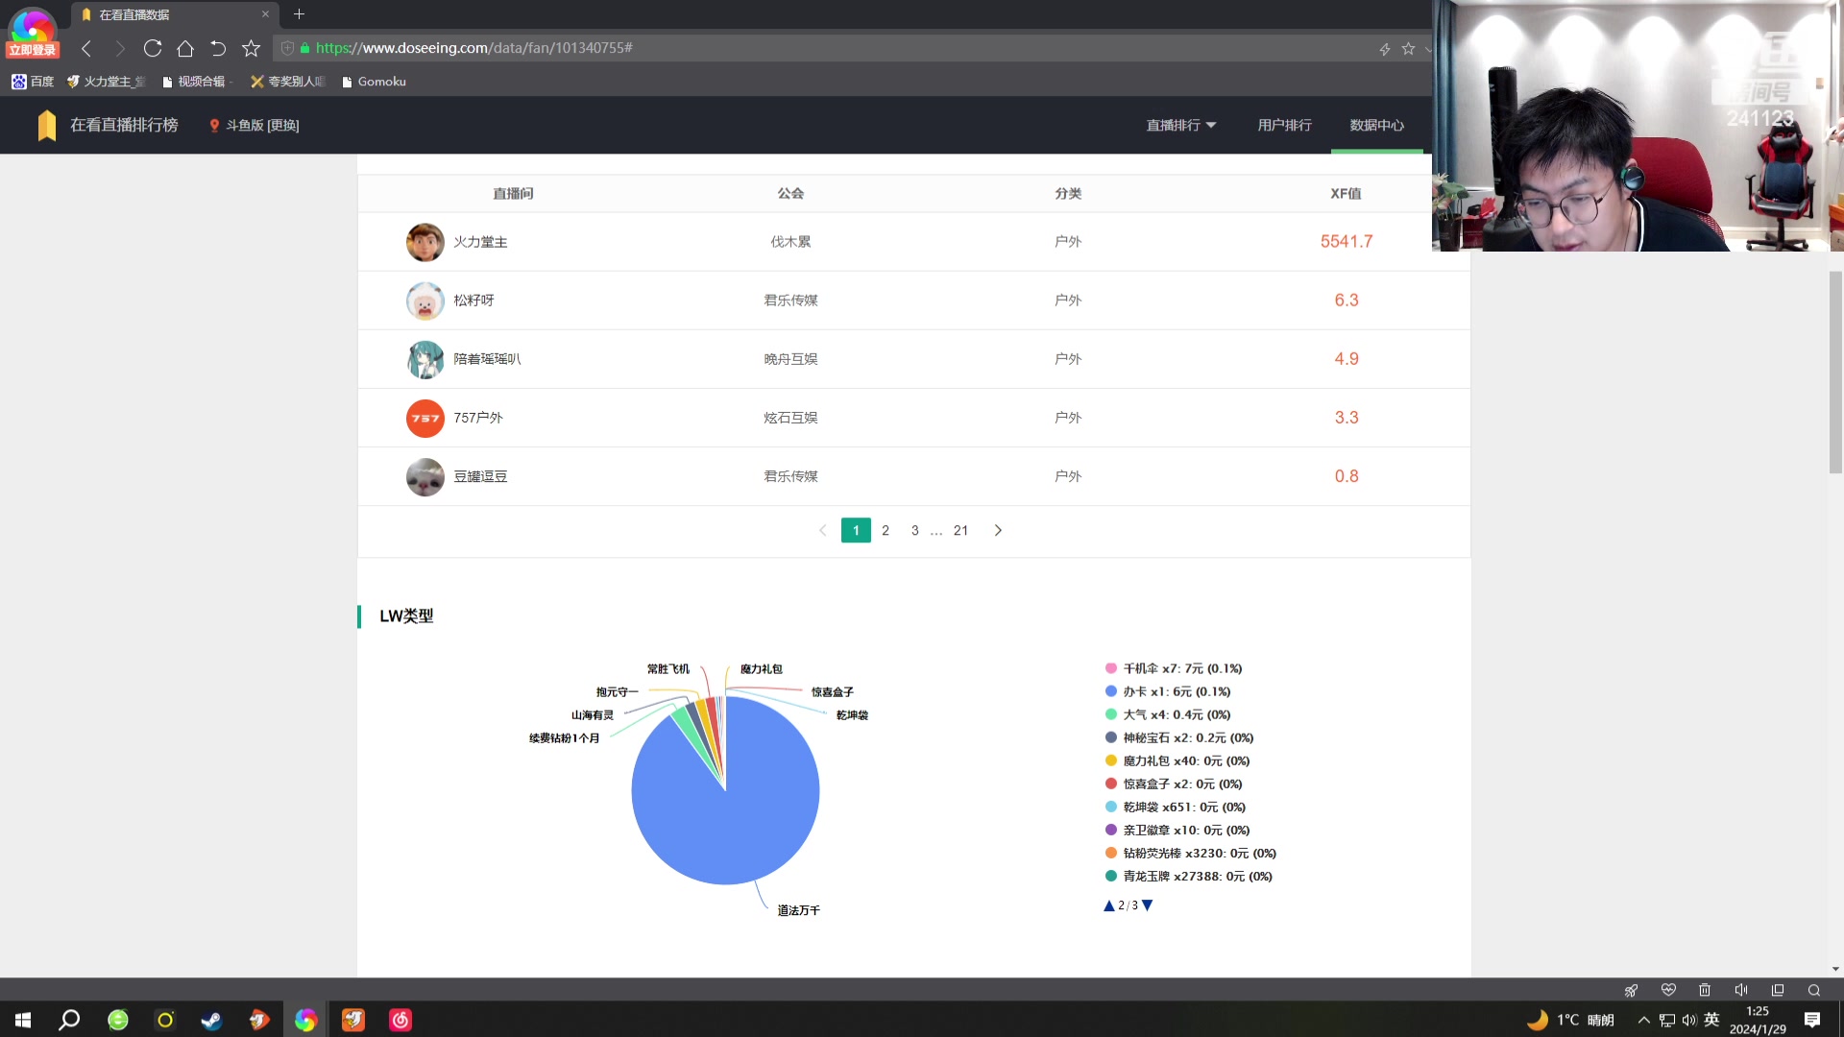Click the browser back arrow
The height and width of the screenshot is (1037, 1844).
click(86, 48)
